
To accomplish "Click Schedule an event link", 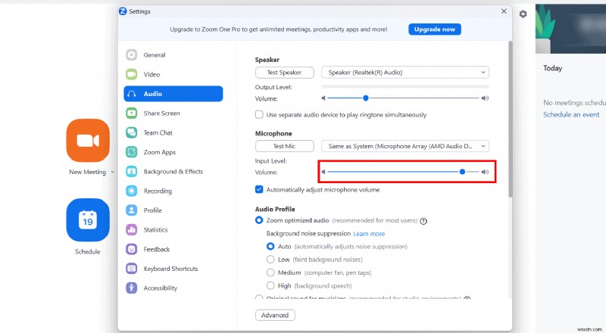I will [x=571, y=115].
